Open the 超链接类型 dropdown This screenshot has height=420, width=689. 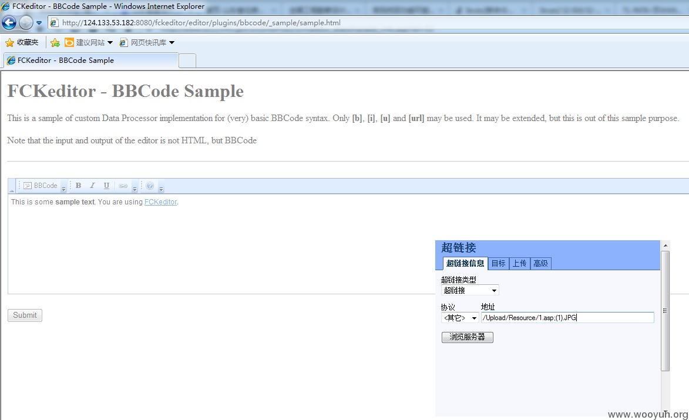point(470,290)
